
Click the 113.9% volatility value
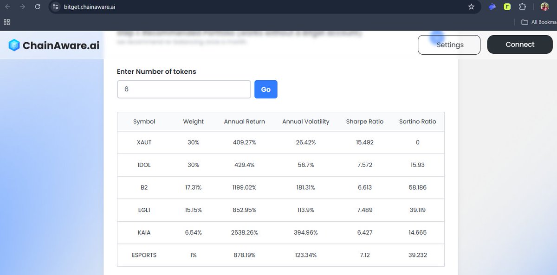tap(306, 210)
